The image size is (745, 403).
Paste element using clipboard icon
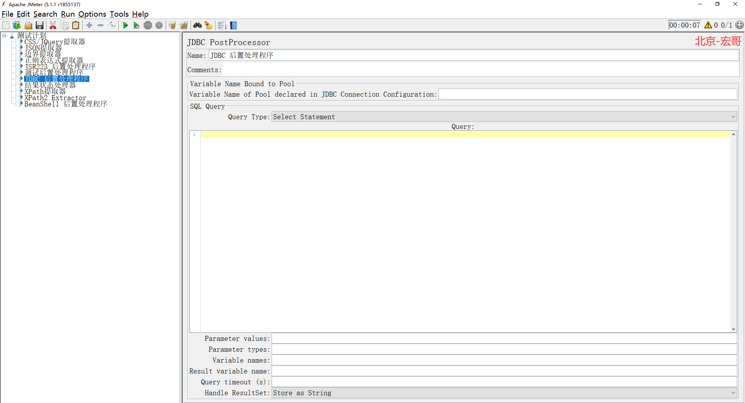[x=76, y=25]
